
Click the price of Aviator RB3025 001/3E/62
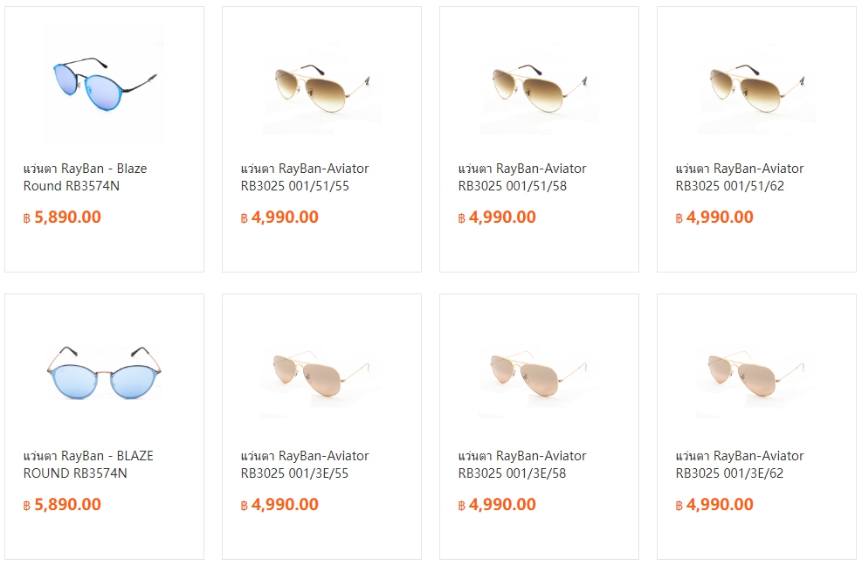click(714, 505)
